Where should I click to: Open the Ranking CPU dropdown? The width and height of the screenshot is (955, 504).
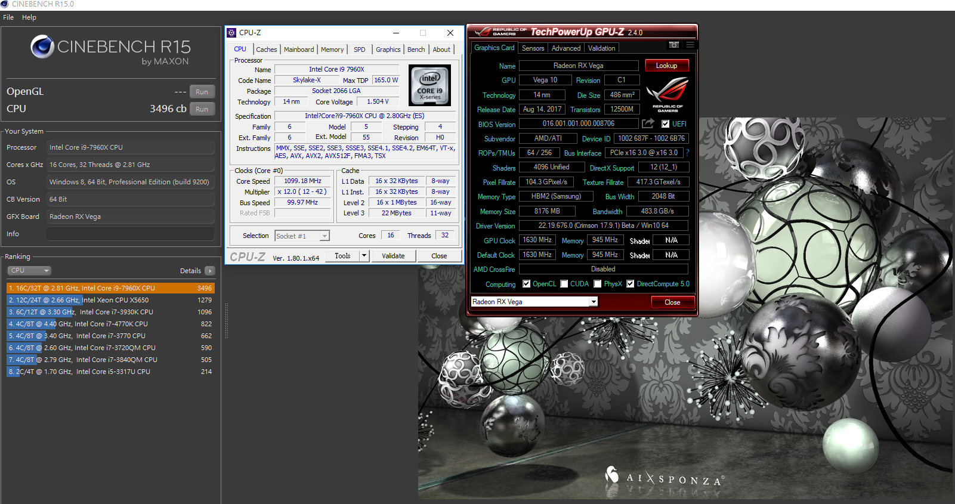tap(29, 271)
